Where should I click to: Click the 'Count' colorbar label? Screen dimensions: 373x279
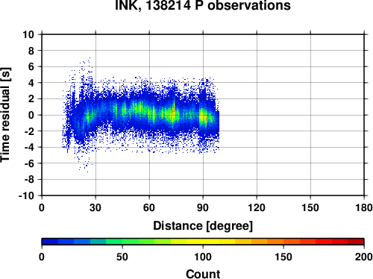coord(203,274)
